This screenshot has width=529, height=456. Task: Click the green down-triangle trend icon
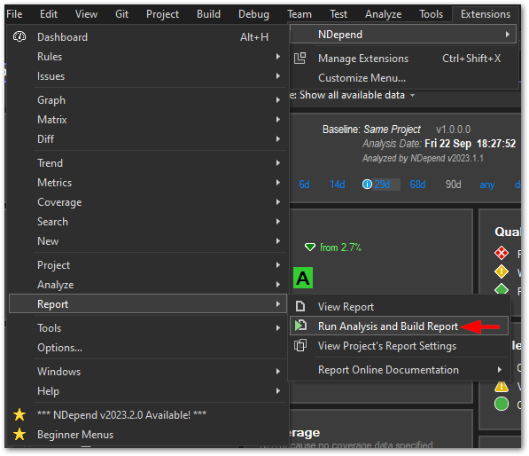(x=310, y=247)
